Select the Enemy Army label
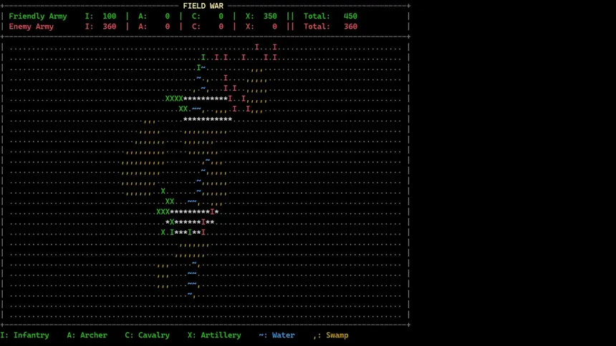616x346 pixels. point(31,26)
